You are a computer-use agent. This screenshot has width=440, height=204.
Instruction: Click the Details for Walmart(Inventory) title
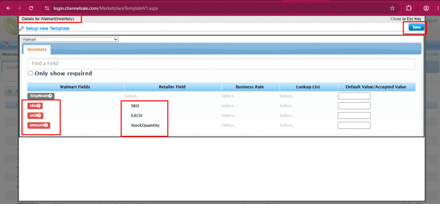tap(48, 19)
